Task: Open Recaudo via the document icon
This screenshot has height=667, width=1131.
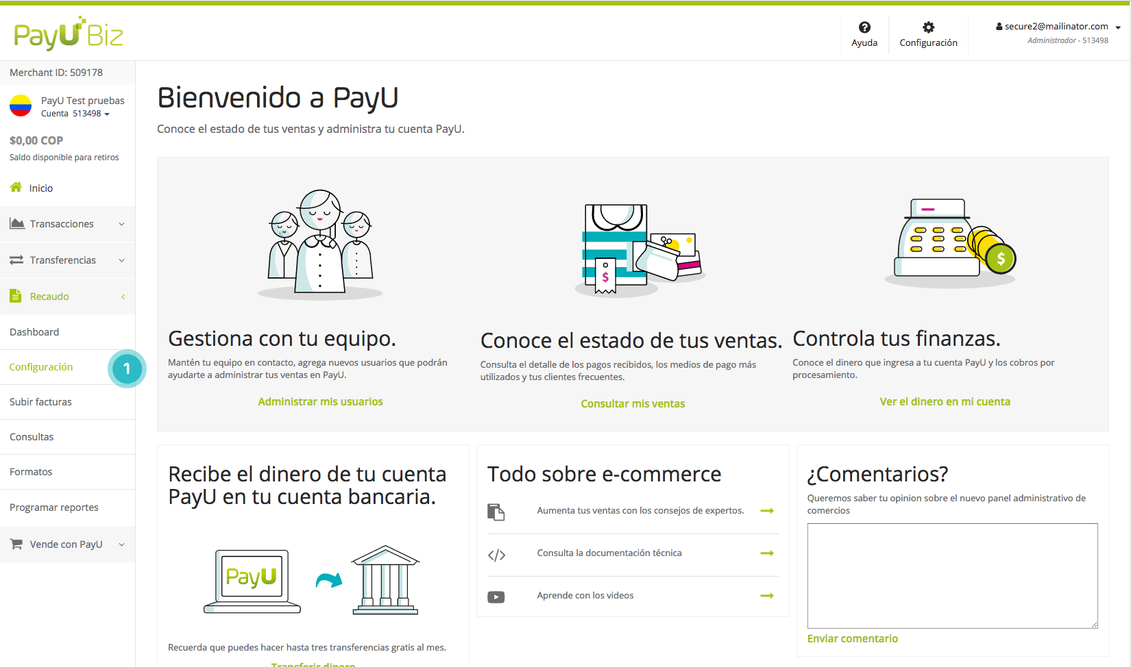Action: [15, 296]
